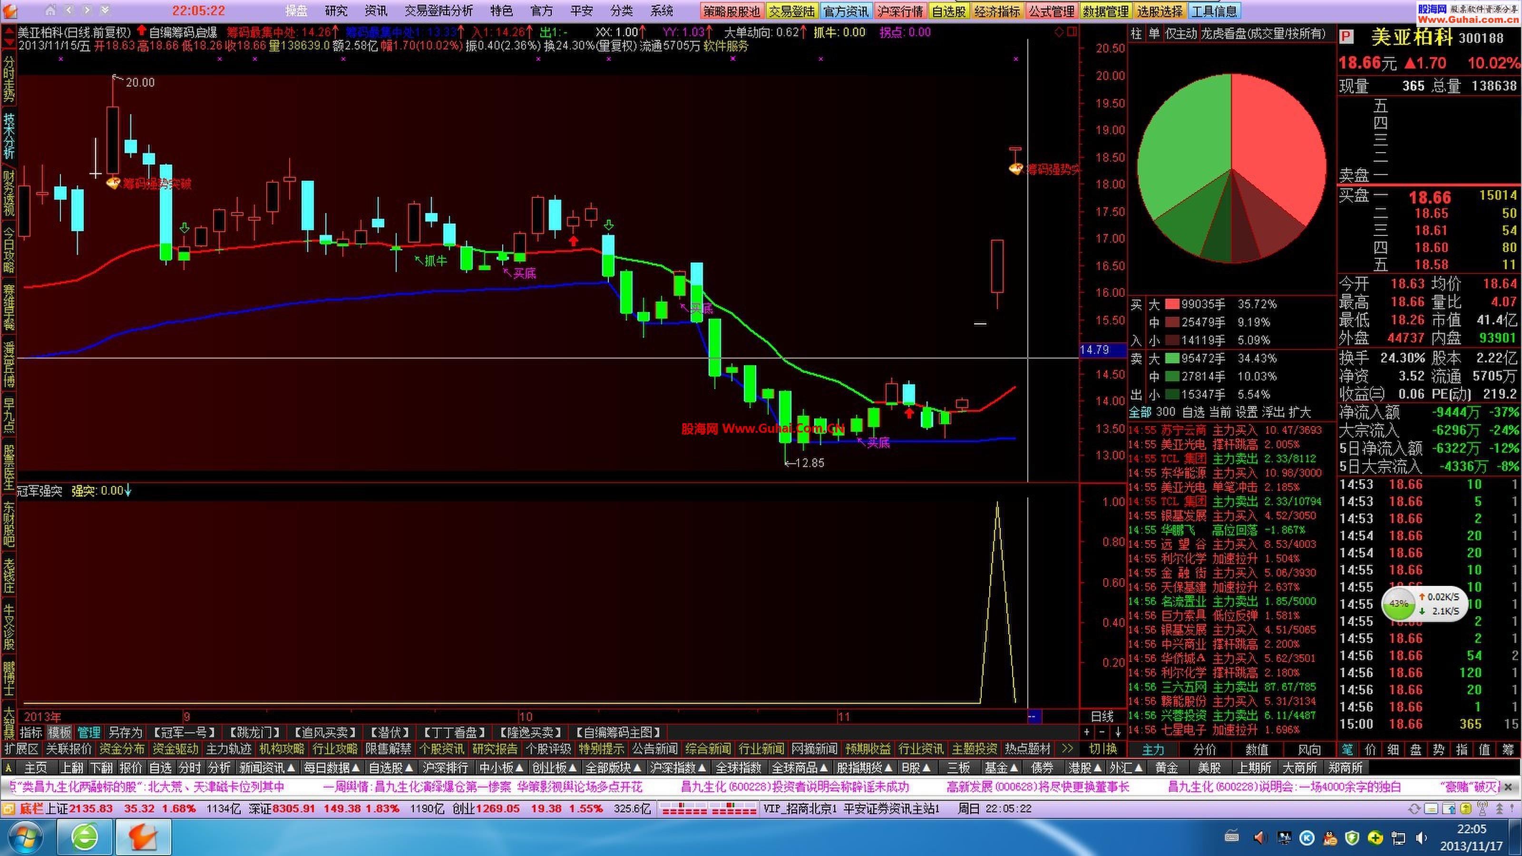
Task: Toggle the 浮出 option
Action: (1274, 412)
